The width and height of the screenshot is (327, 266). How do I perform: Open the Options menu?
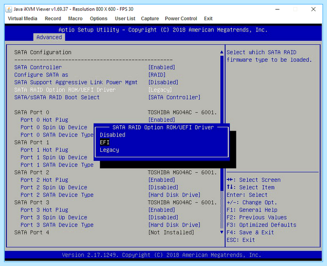coord(99,18)
